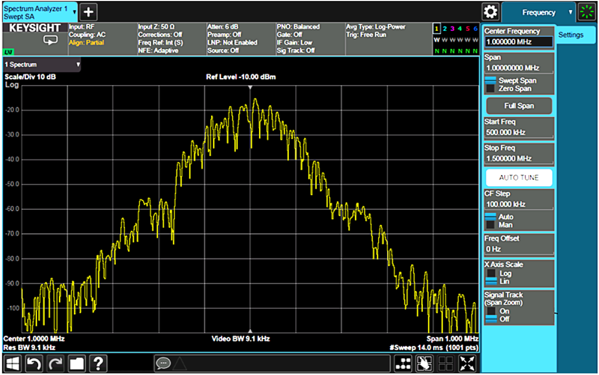Image resolution: width=599 pixels, height=375 pixels.
Task: Click Atten: 6 dB status text
Action: (x=223, y=27)
